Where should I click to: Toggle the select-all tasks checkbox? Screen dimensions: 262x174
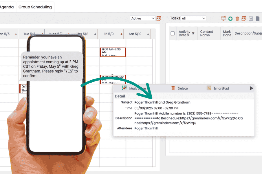[173, 33]
